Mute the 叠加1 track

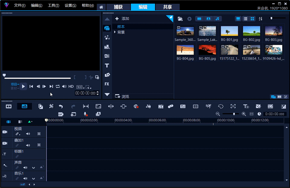(28, 145)
